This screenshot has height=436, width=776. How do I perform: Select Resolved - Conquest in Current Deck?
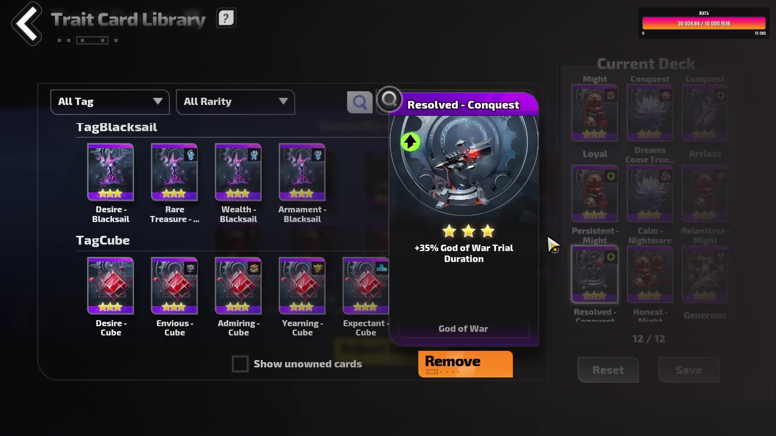[x=595, y=274]
